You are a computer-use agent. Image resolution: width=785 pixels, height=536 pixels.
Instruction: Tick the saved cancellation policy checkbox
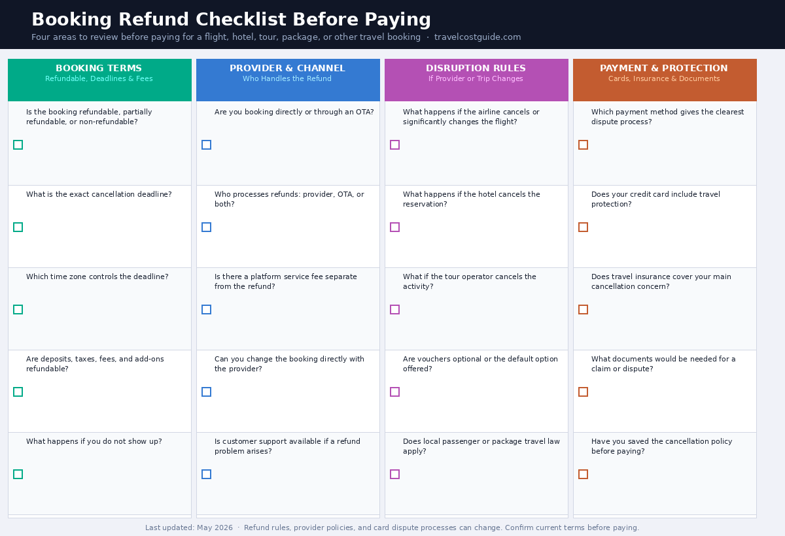click(x=583, y=475)
